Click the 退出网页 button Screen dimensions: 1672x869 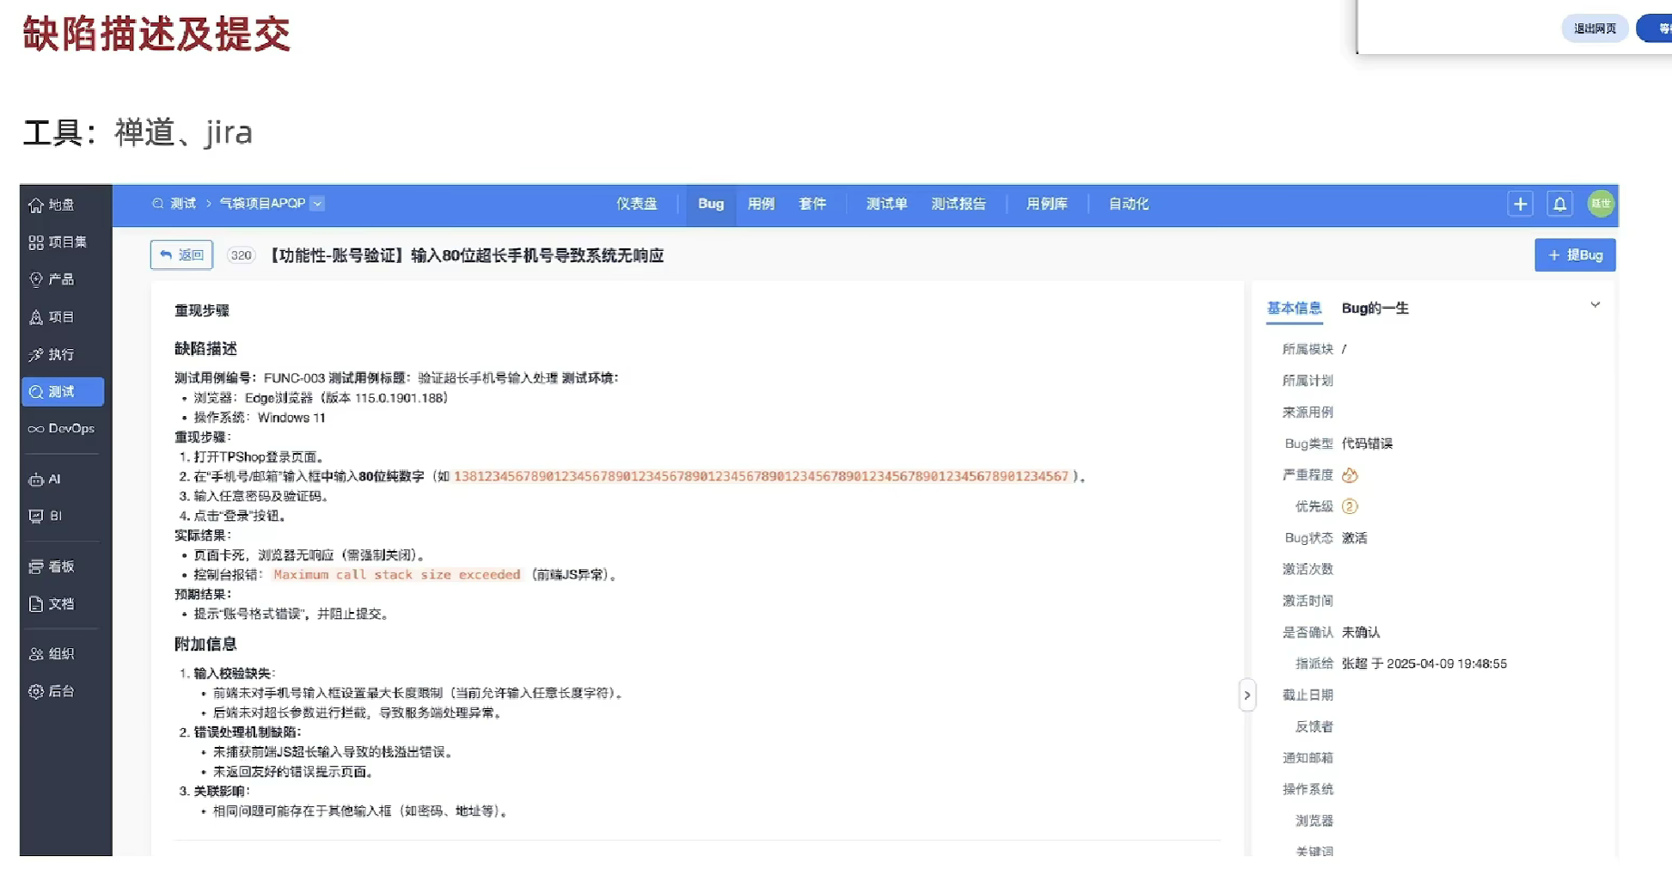(1595, 28)
